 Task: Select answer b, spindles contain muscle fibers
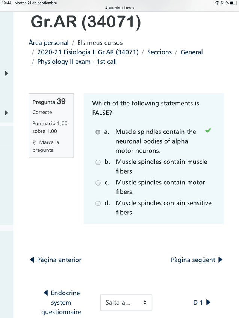pos(98,162)
